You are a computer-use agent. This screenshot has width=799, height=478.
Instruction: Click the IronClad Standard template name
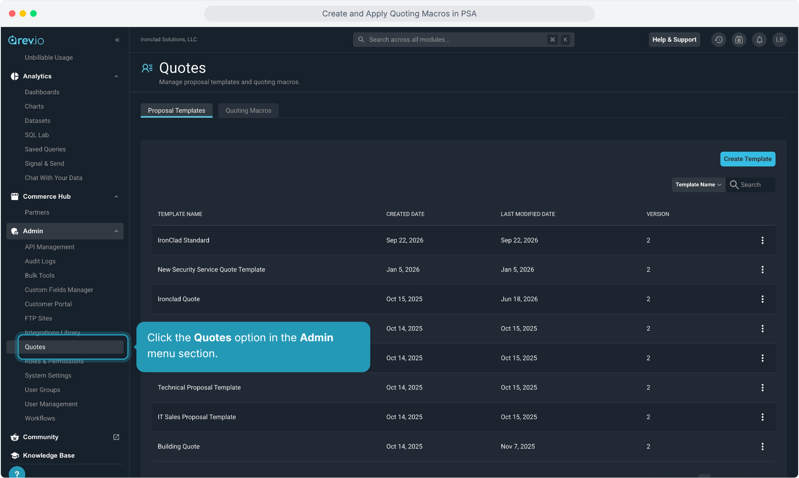183,240
